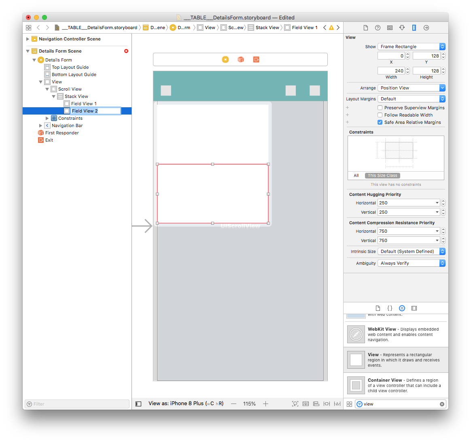Jump to previous issue arrow
The height and width of the screenshot is (442, 471).
[325, 28]
